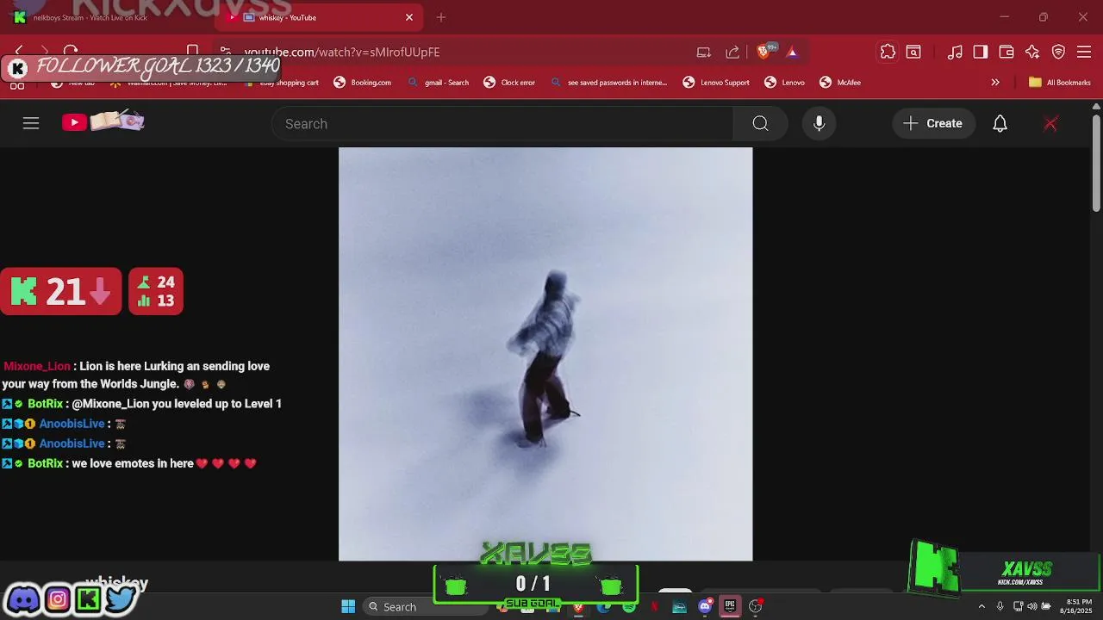This screenshot has height=620, width=1103.
Task: Click the Twitter overlay social icon
Action: point(121,598)
